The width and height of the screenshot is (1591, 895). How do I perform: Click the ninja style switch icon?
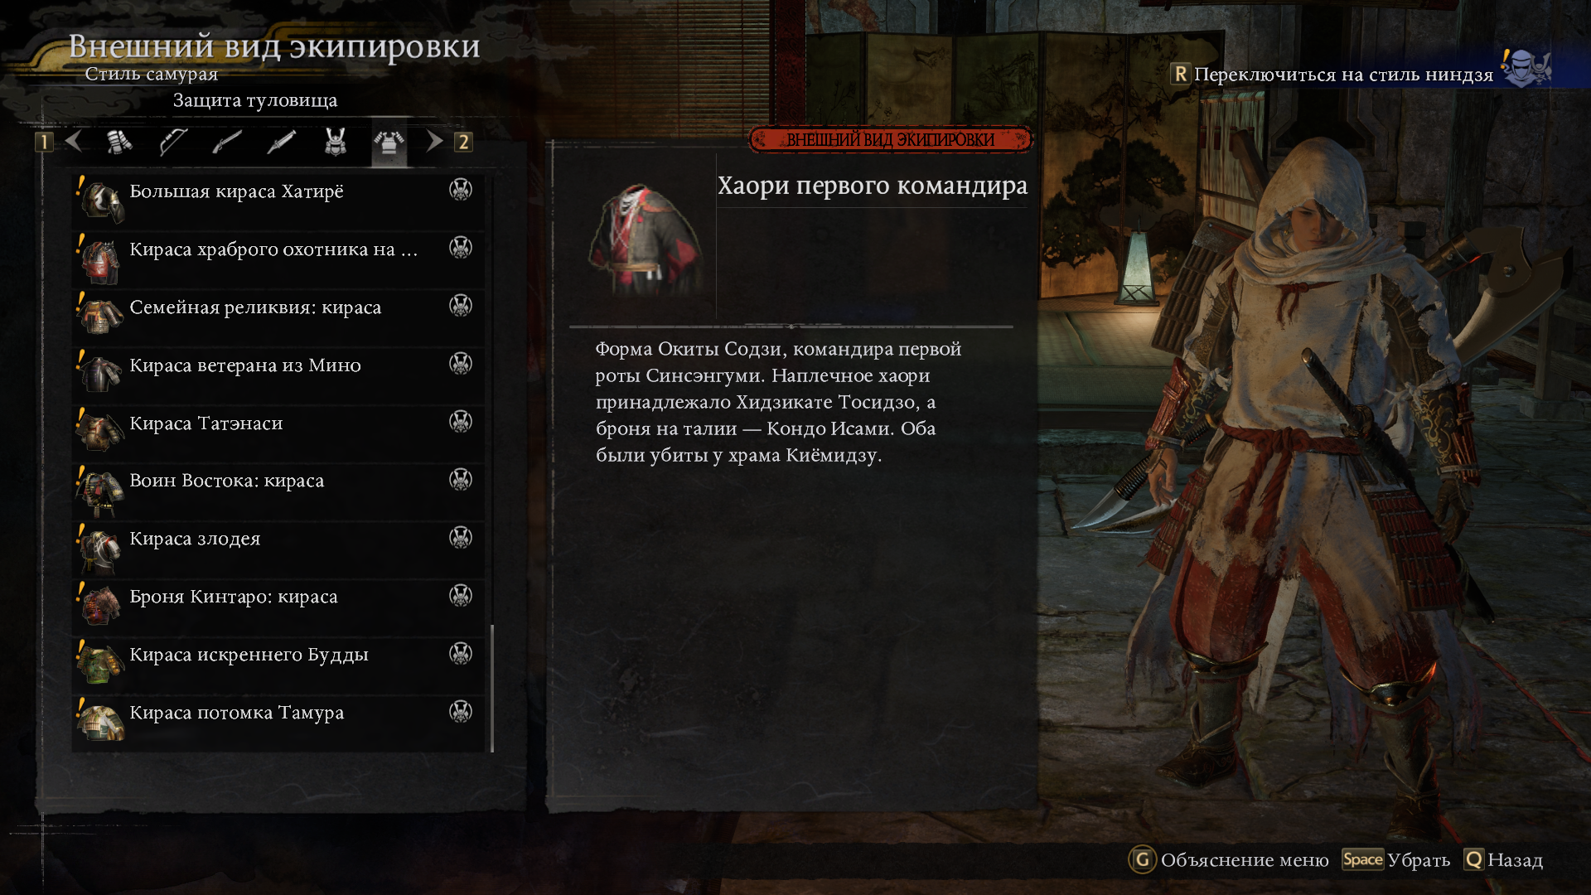point(1526,68)
